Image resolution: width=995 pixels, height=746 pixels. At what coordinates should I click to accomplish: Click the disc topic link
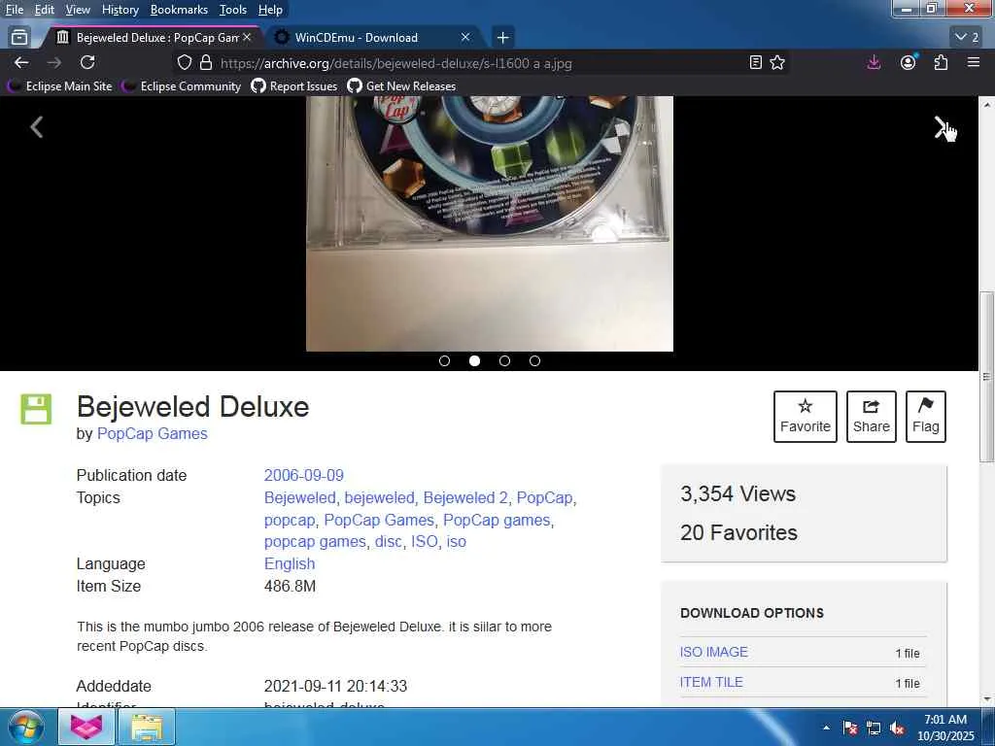click(x=389, y=542)
